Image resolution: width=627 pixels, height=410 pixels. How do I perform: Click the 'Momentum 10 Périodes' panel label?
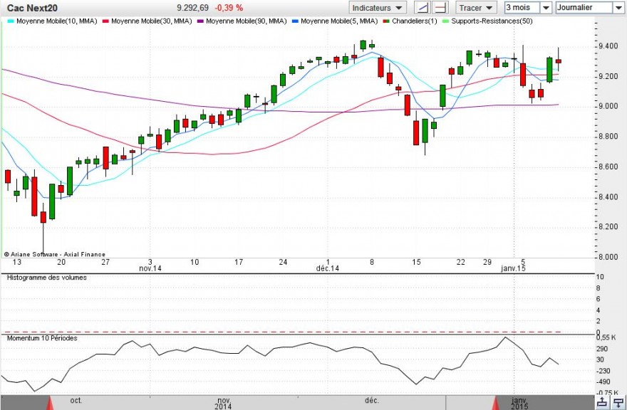42,339
